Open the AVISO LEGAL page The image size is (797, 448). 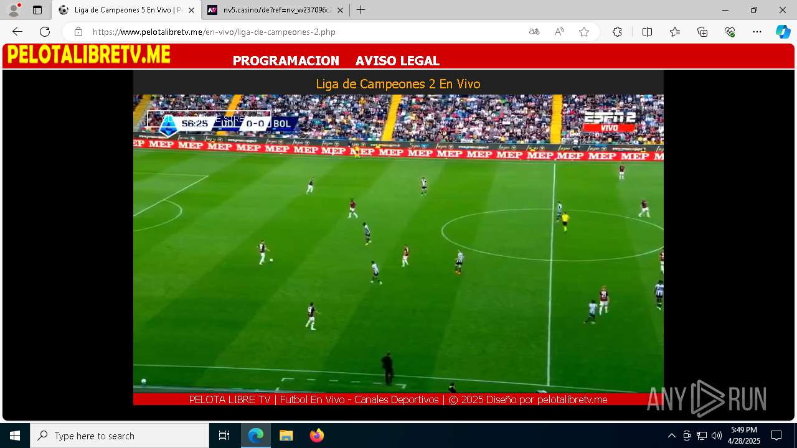coord(397,61)
